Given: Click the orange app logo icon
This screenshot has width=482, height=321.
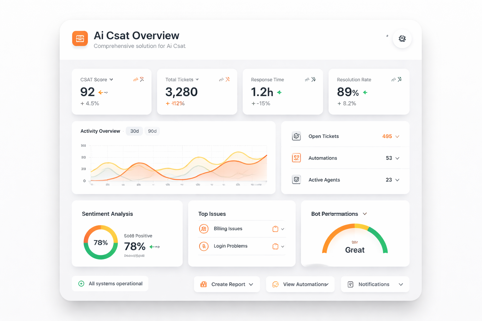Looking at the screenshot, I should tap(80, 39).
